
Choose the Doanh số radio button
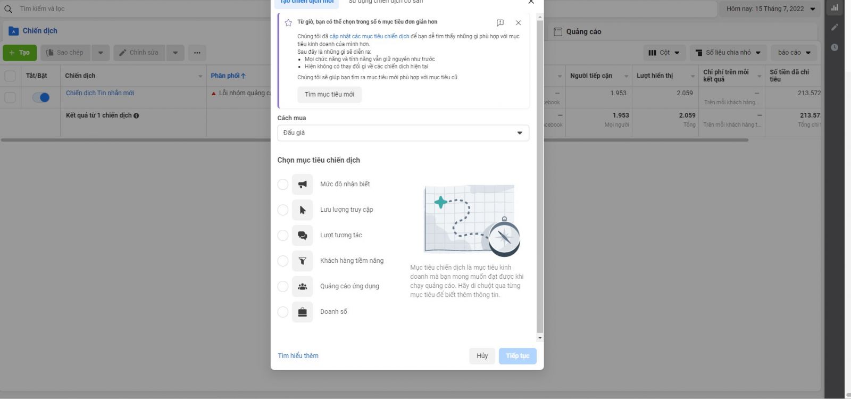point(283,312)
